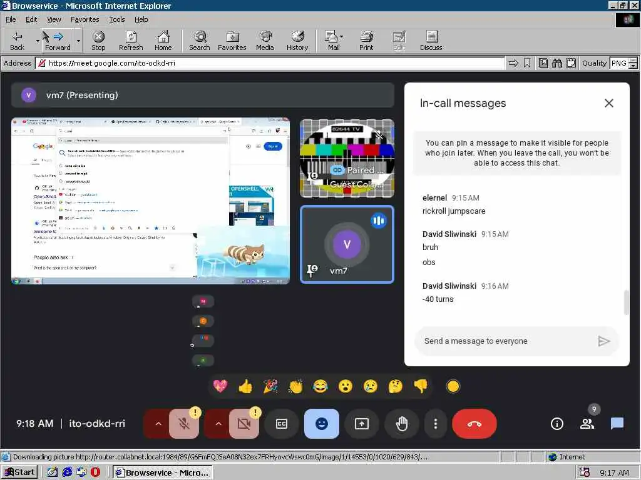Go to the Home page
The width and height of the screenshot is (641, 480).
pos(163,41)
